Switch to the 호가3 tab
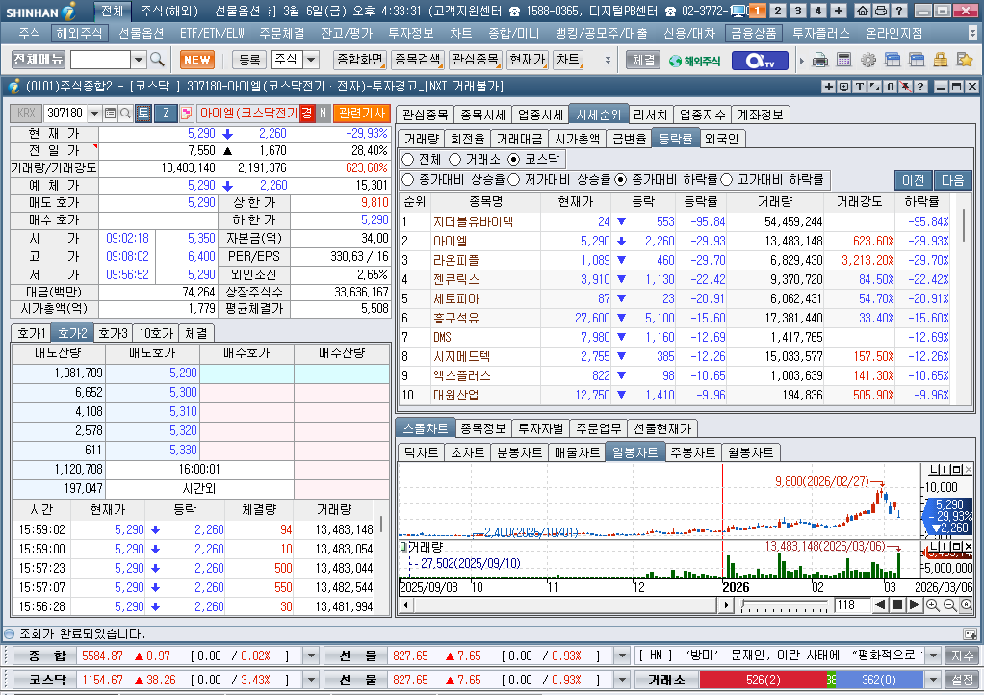984x695 pixels. pyautogui.click(x=113, y=333)
